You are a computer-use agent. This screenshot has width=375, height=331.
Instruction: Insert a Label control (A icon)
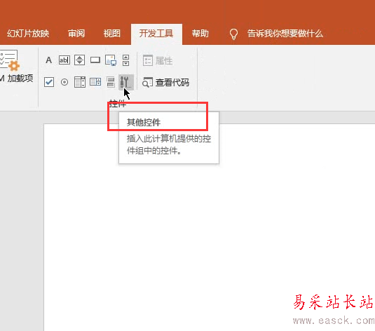[x=48, y=60]
